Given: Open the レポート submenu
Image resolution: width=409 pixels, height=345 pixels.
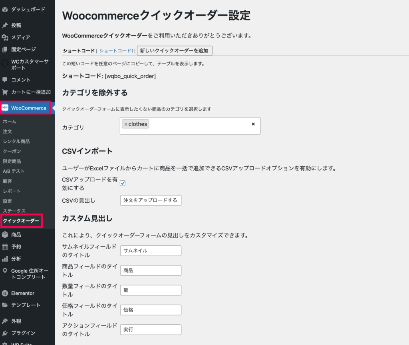Looking at the screenshot, I should pos(12,191).
